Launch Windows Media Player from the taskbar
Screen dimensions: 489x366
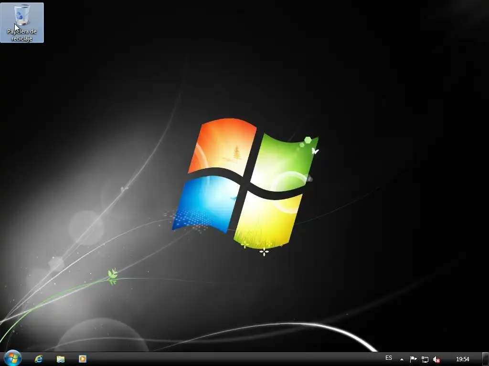(x=83, y=359)
